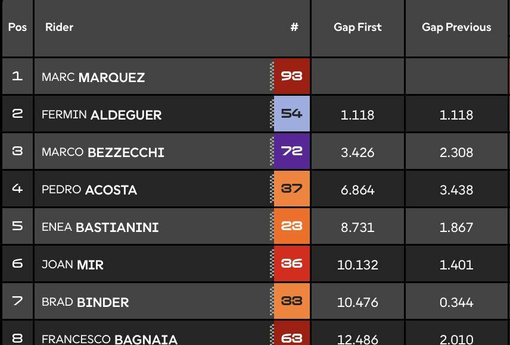The height and width of the screenshot is (345, 510).
Task: Click Enea Bastianini's orange 23 number badge
Action: coord(291,227)
